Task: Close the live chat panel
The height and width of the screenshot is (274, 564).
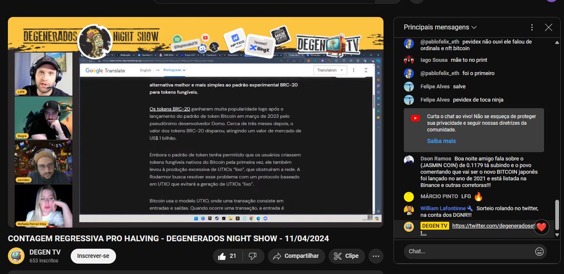Action: 548,27
